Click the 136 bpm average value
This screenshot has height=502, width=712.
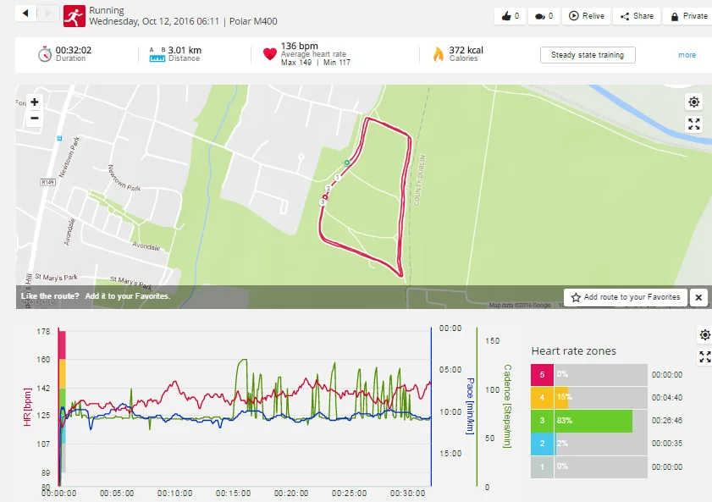coord(299,46)
